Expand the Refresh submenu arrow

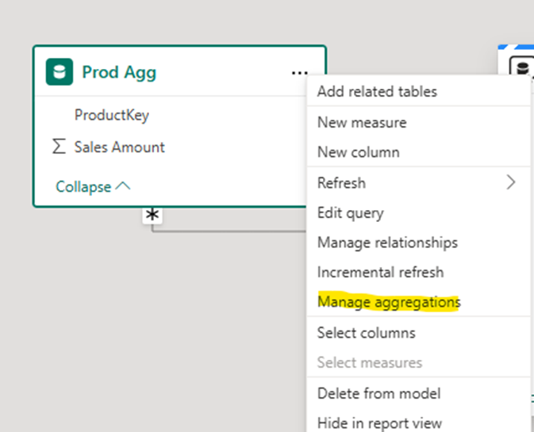click(510, 183)
